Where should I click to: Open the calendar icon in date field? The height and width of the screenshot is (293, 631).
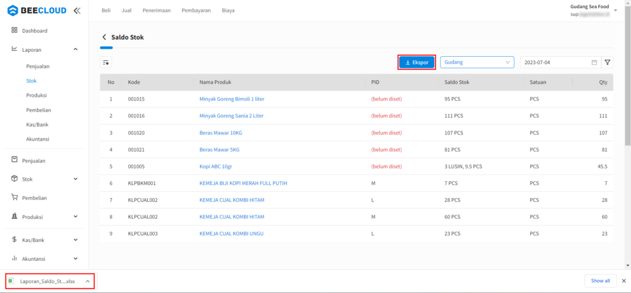594,62
